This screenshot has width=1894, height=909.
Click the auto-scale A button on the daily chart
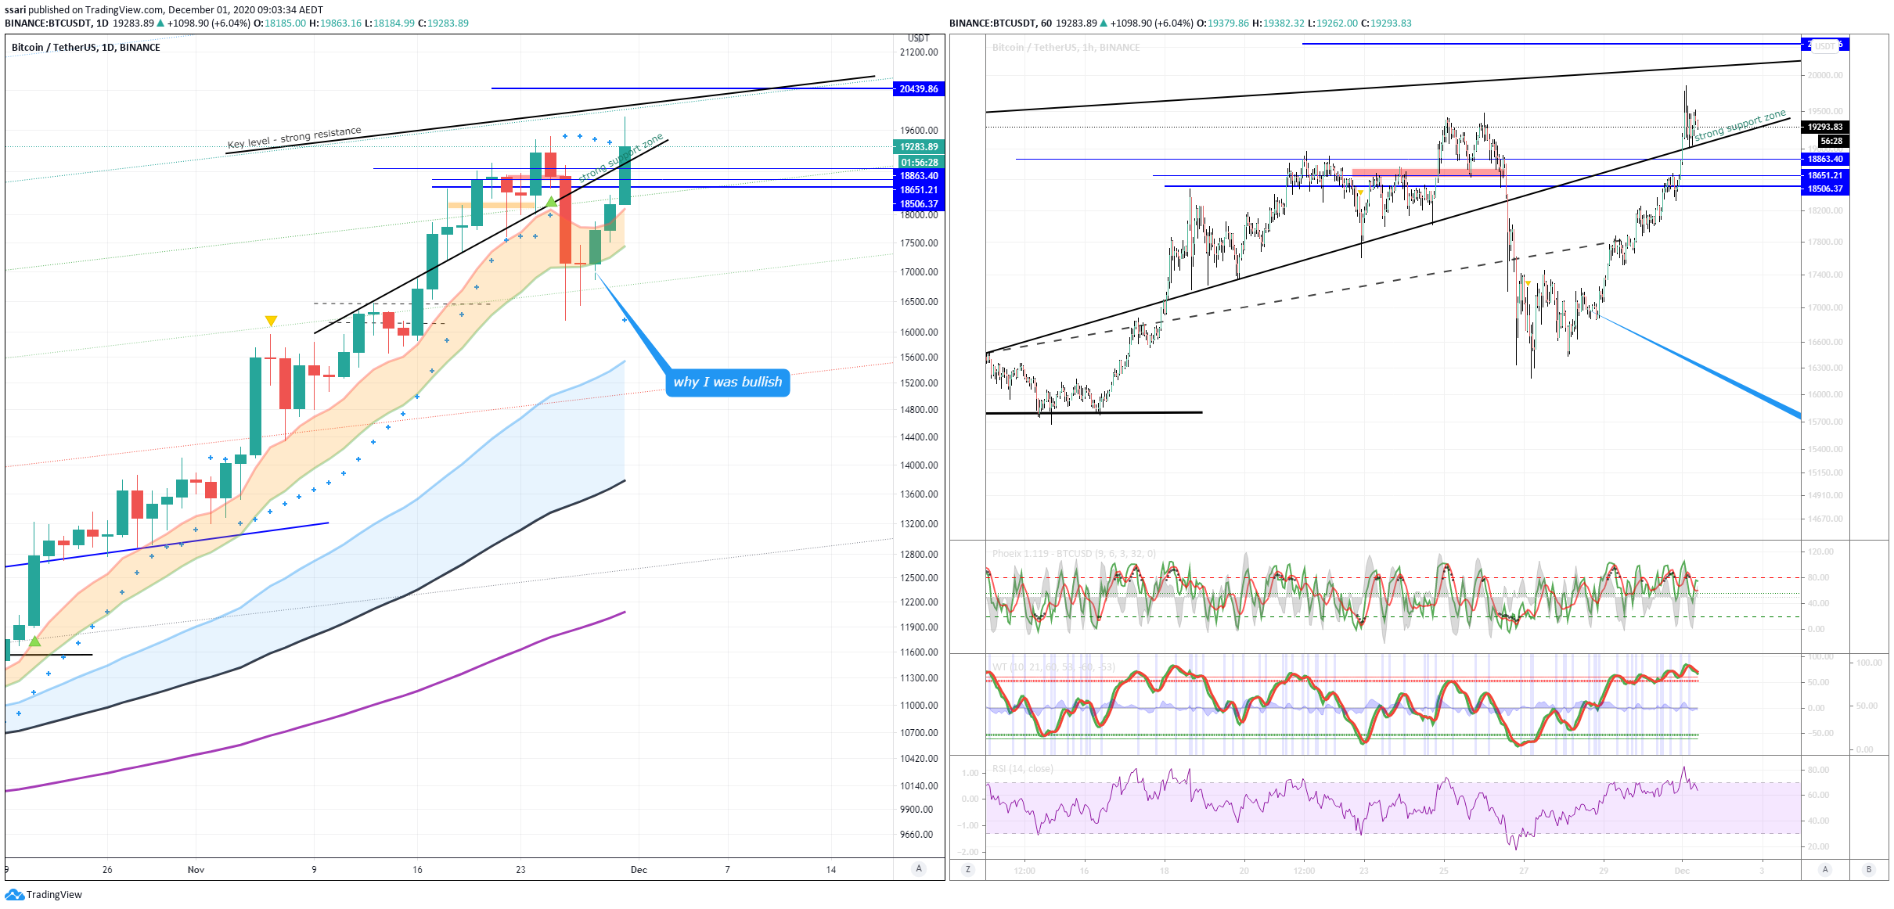[x=919, y=868]
